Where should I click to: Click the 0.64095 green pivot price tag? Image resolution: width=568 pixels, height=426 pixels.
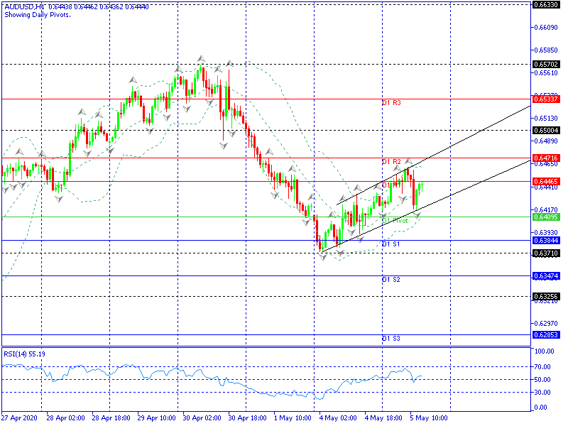(546, 217)
